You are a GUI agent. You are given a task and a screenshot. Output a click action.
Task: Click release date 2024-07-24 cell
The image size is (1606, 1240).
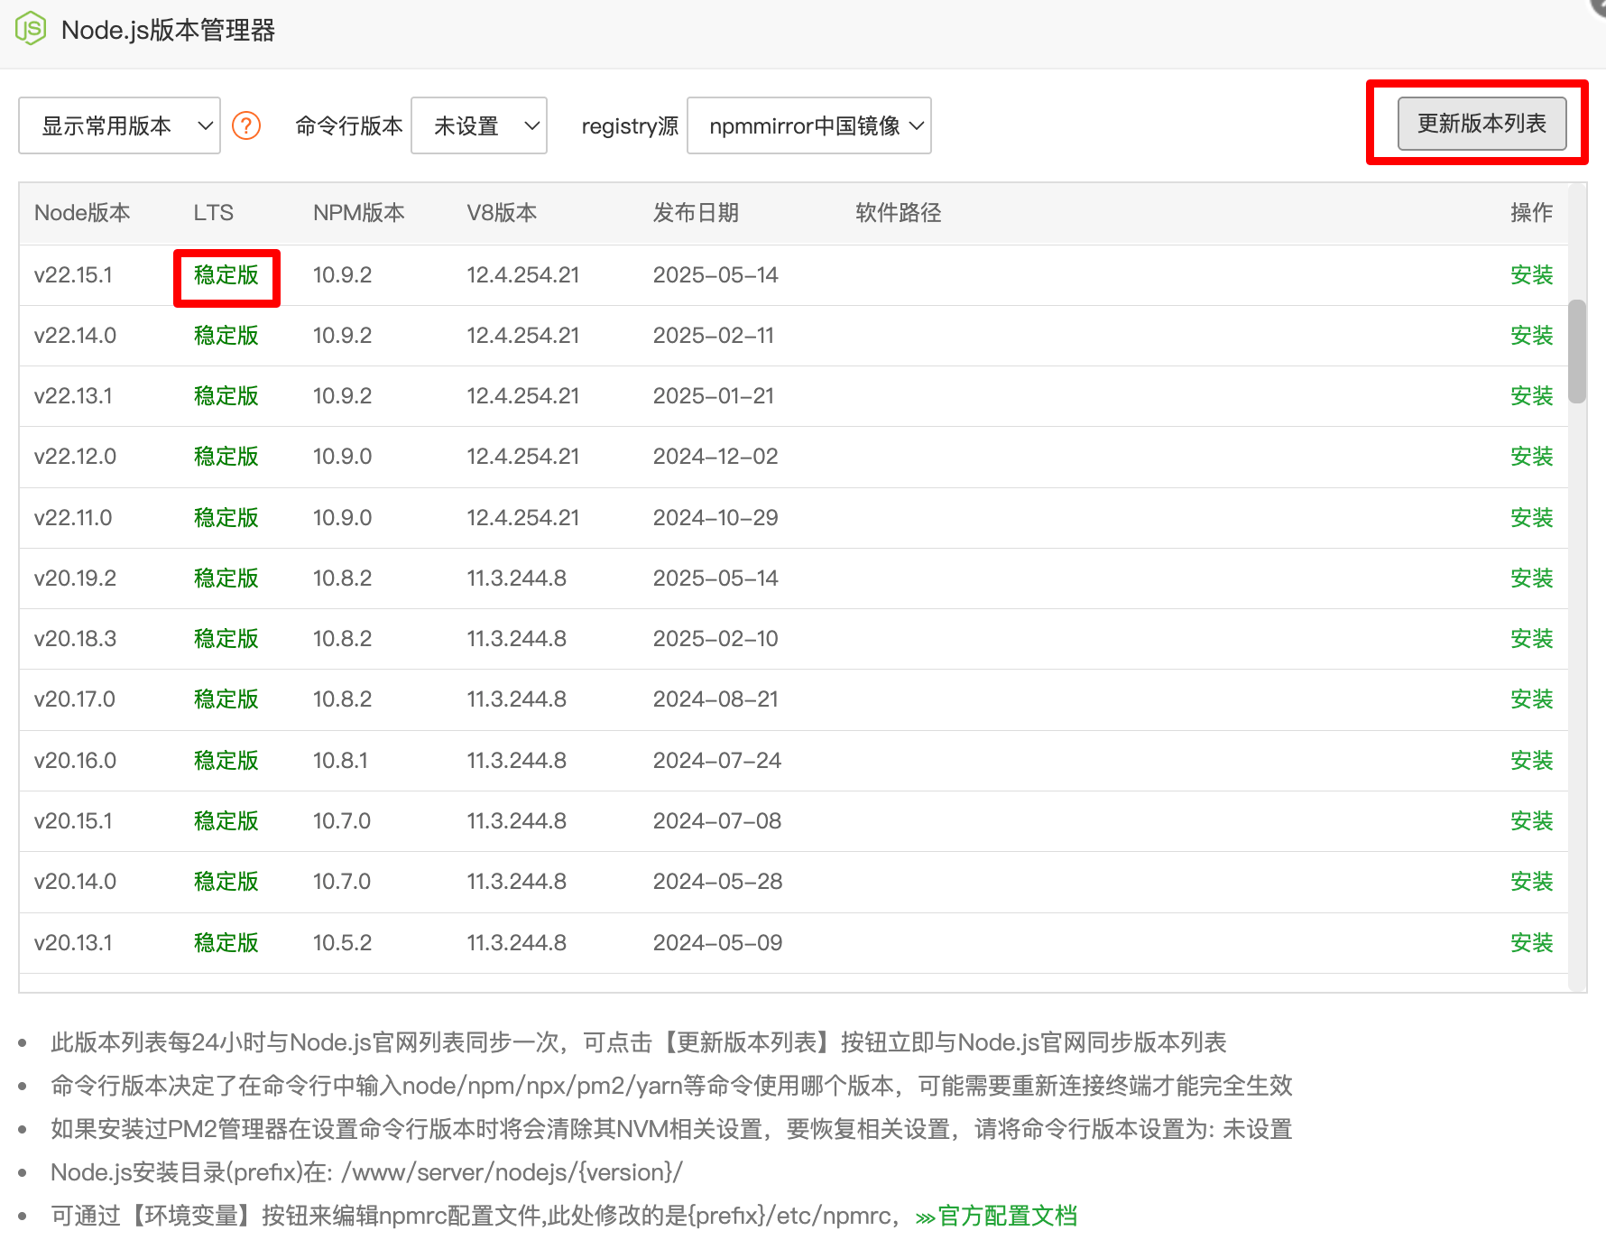point(717,761)
